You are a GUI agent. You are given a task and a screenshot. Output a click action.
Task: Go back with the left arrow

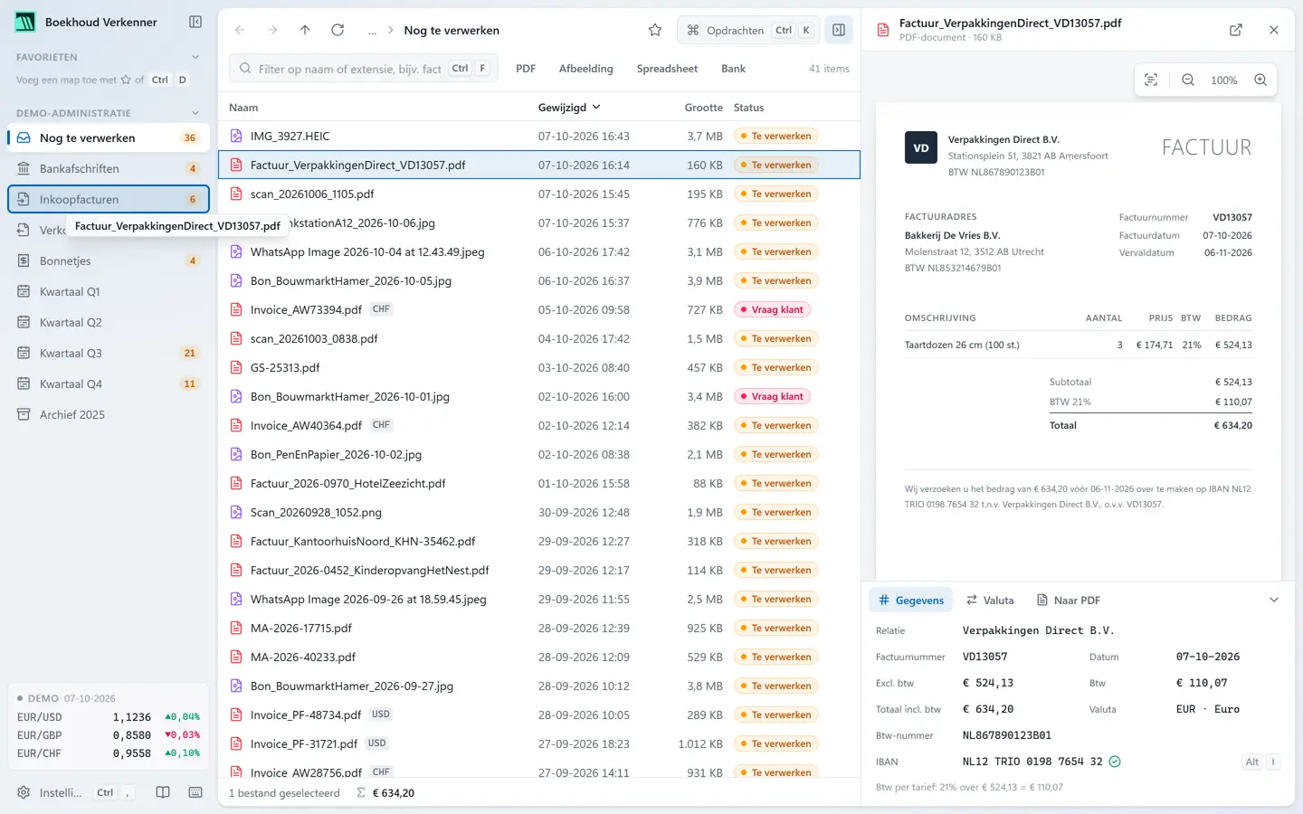[240, 30]
